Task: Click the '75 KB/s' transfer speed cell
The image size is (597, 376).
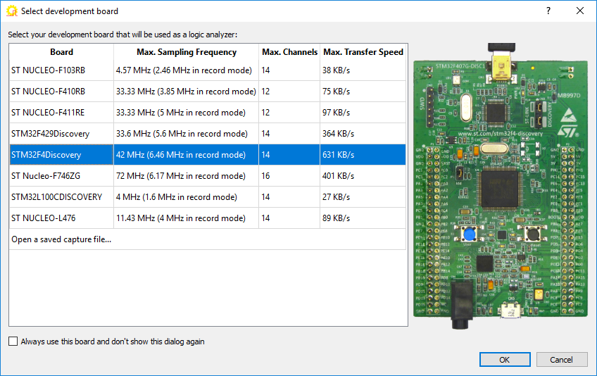Action: pyautogui.click(x=363, y=92)
